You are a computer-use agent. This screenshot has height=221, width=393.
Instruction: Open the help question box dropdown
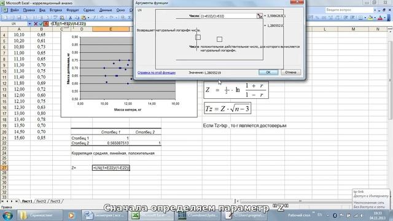(375, 10)
